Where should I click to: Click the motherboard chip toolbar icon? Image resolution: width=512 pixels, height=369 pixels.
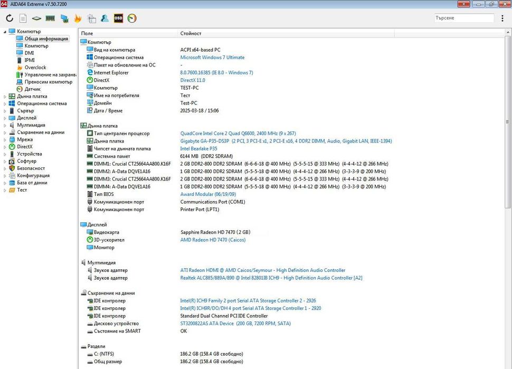36,18
